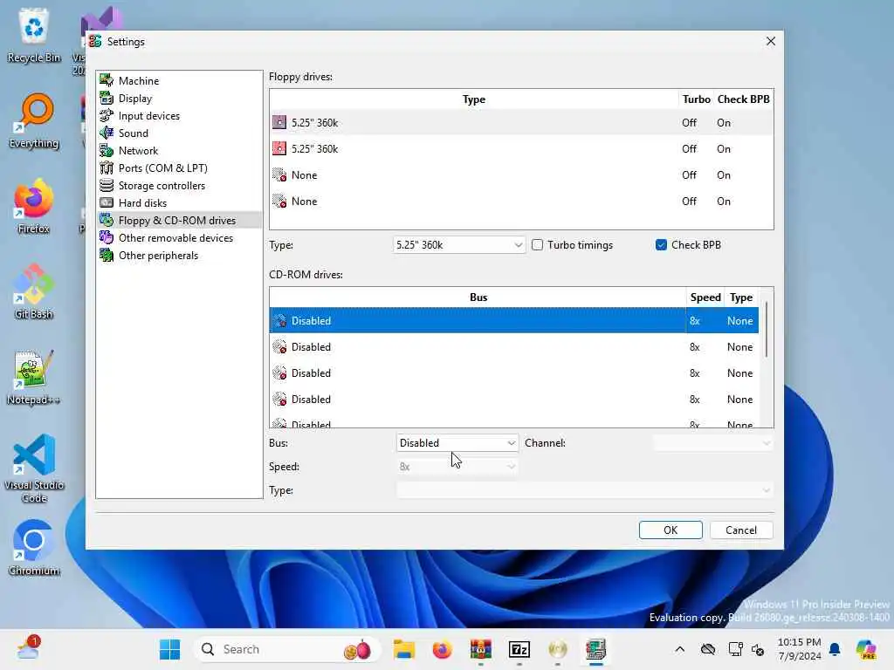Open the CD-ROM Type dropdown
The height and width of the screenshot is (670, 894).
[584, 490]
